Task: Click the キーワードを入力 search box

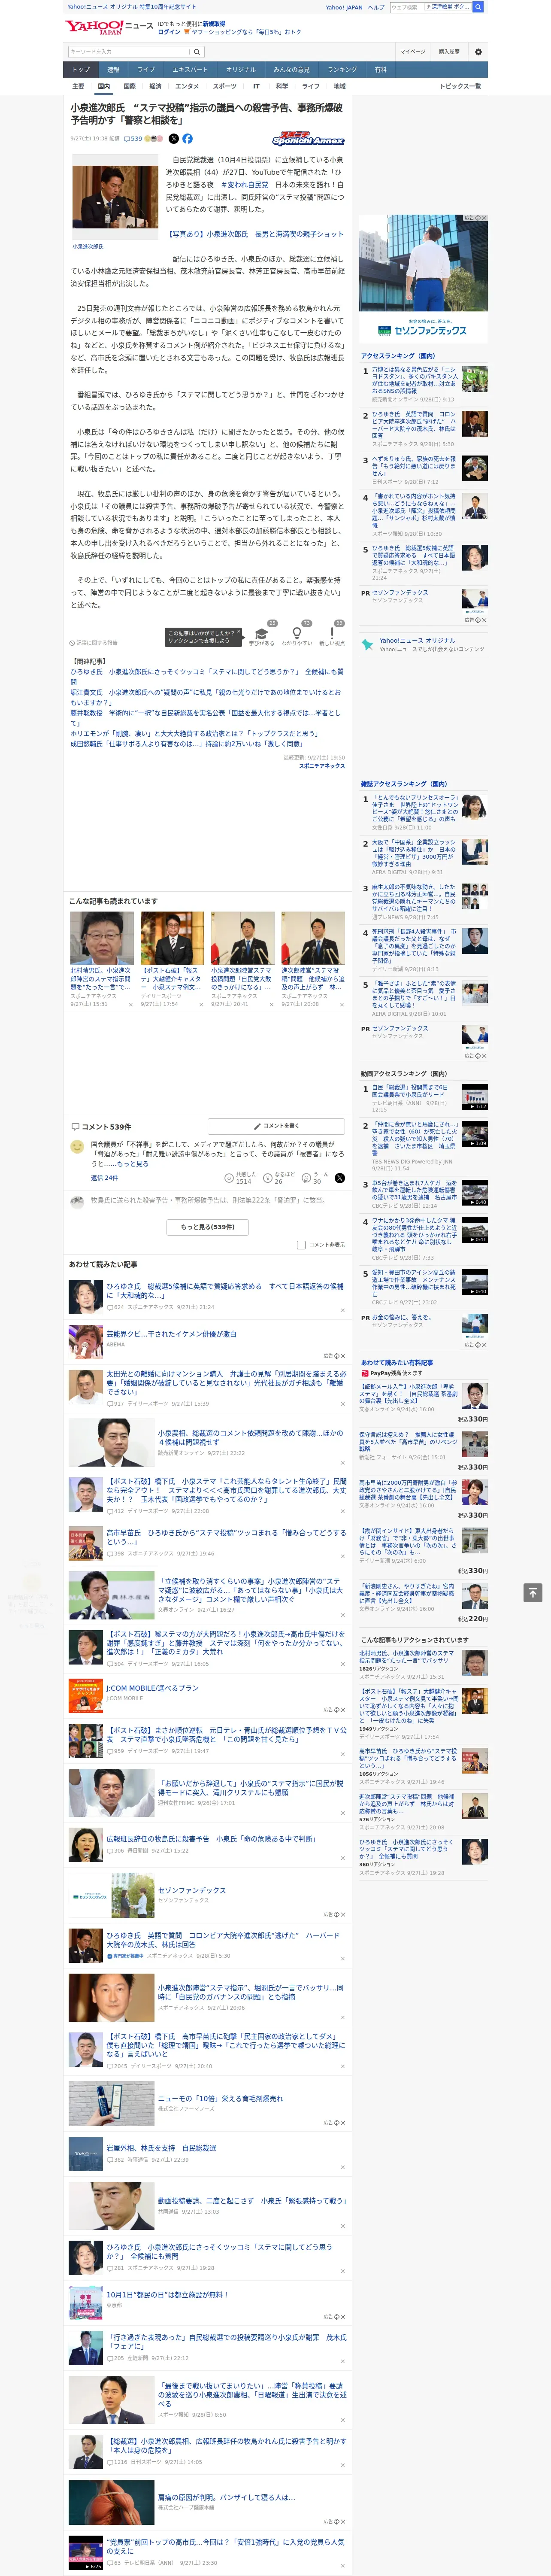Action: pos(129,51)
